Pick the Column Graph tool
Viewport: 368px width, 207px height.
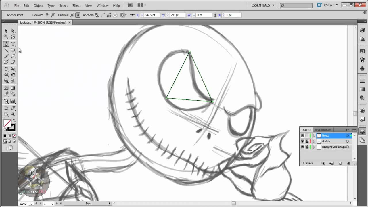click(13, 101)
